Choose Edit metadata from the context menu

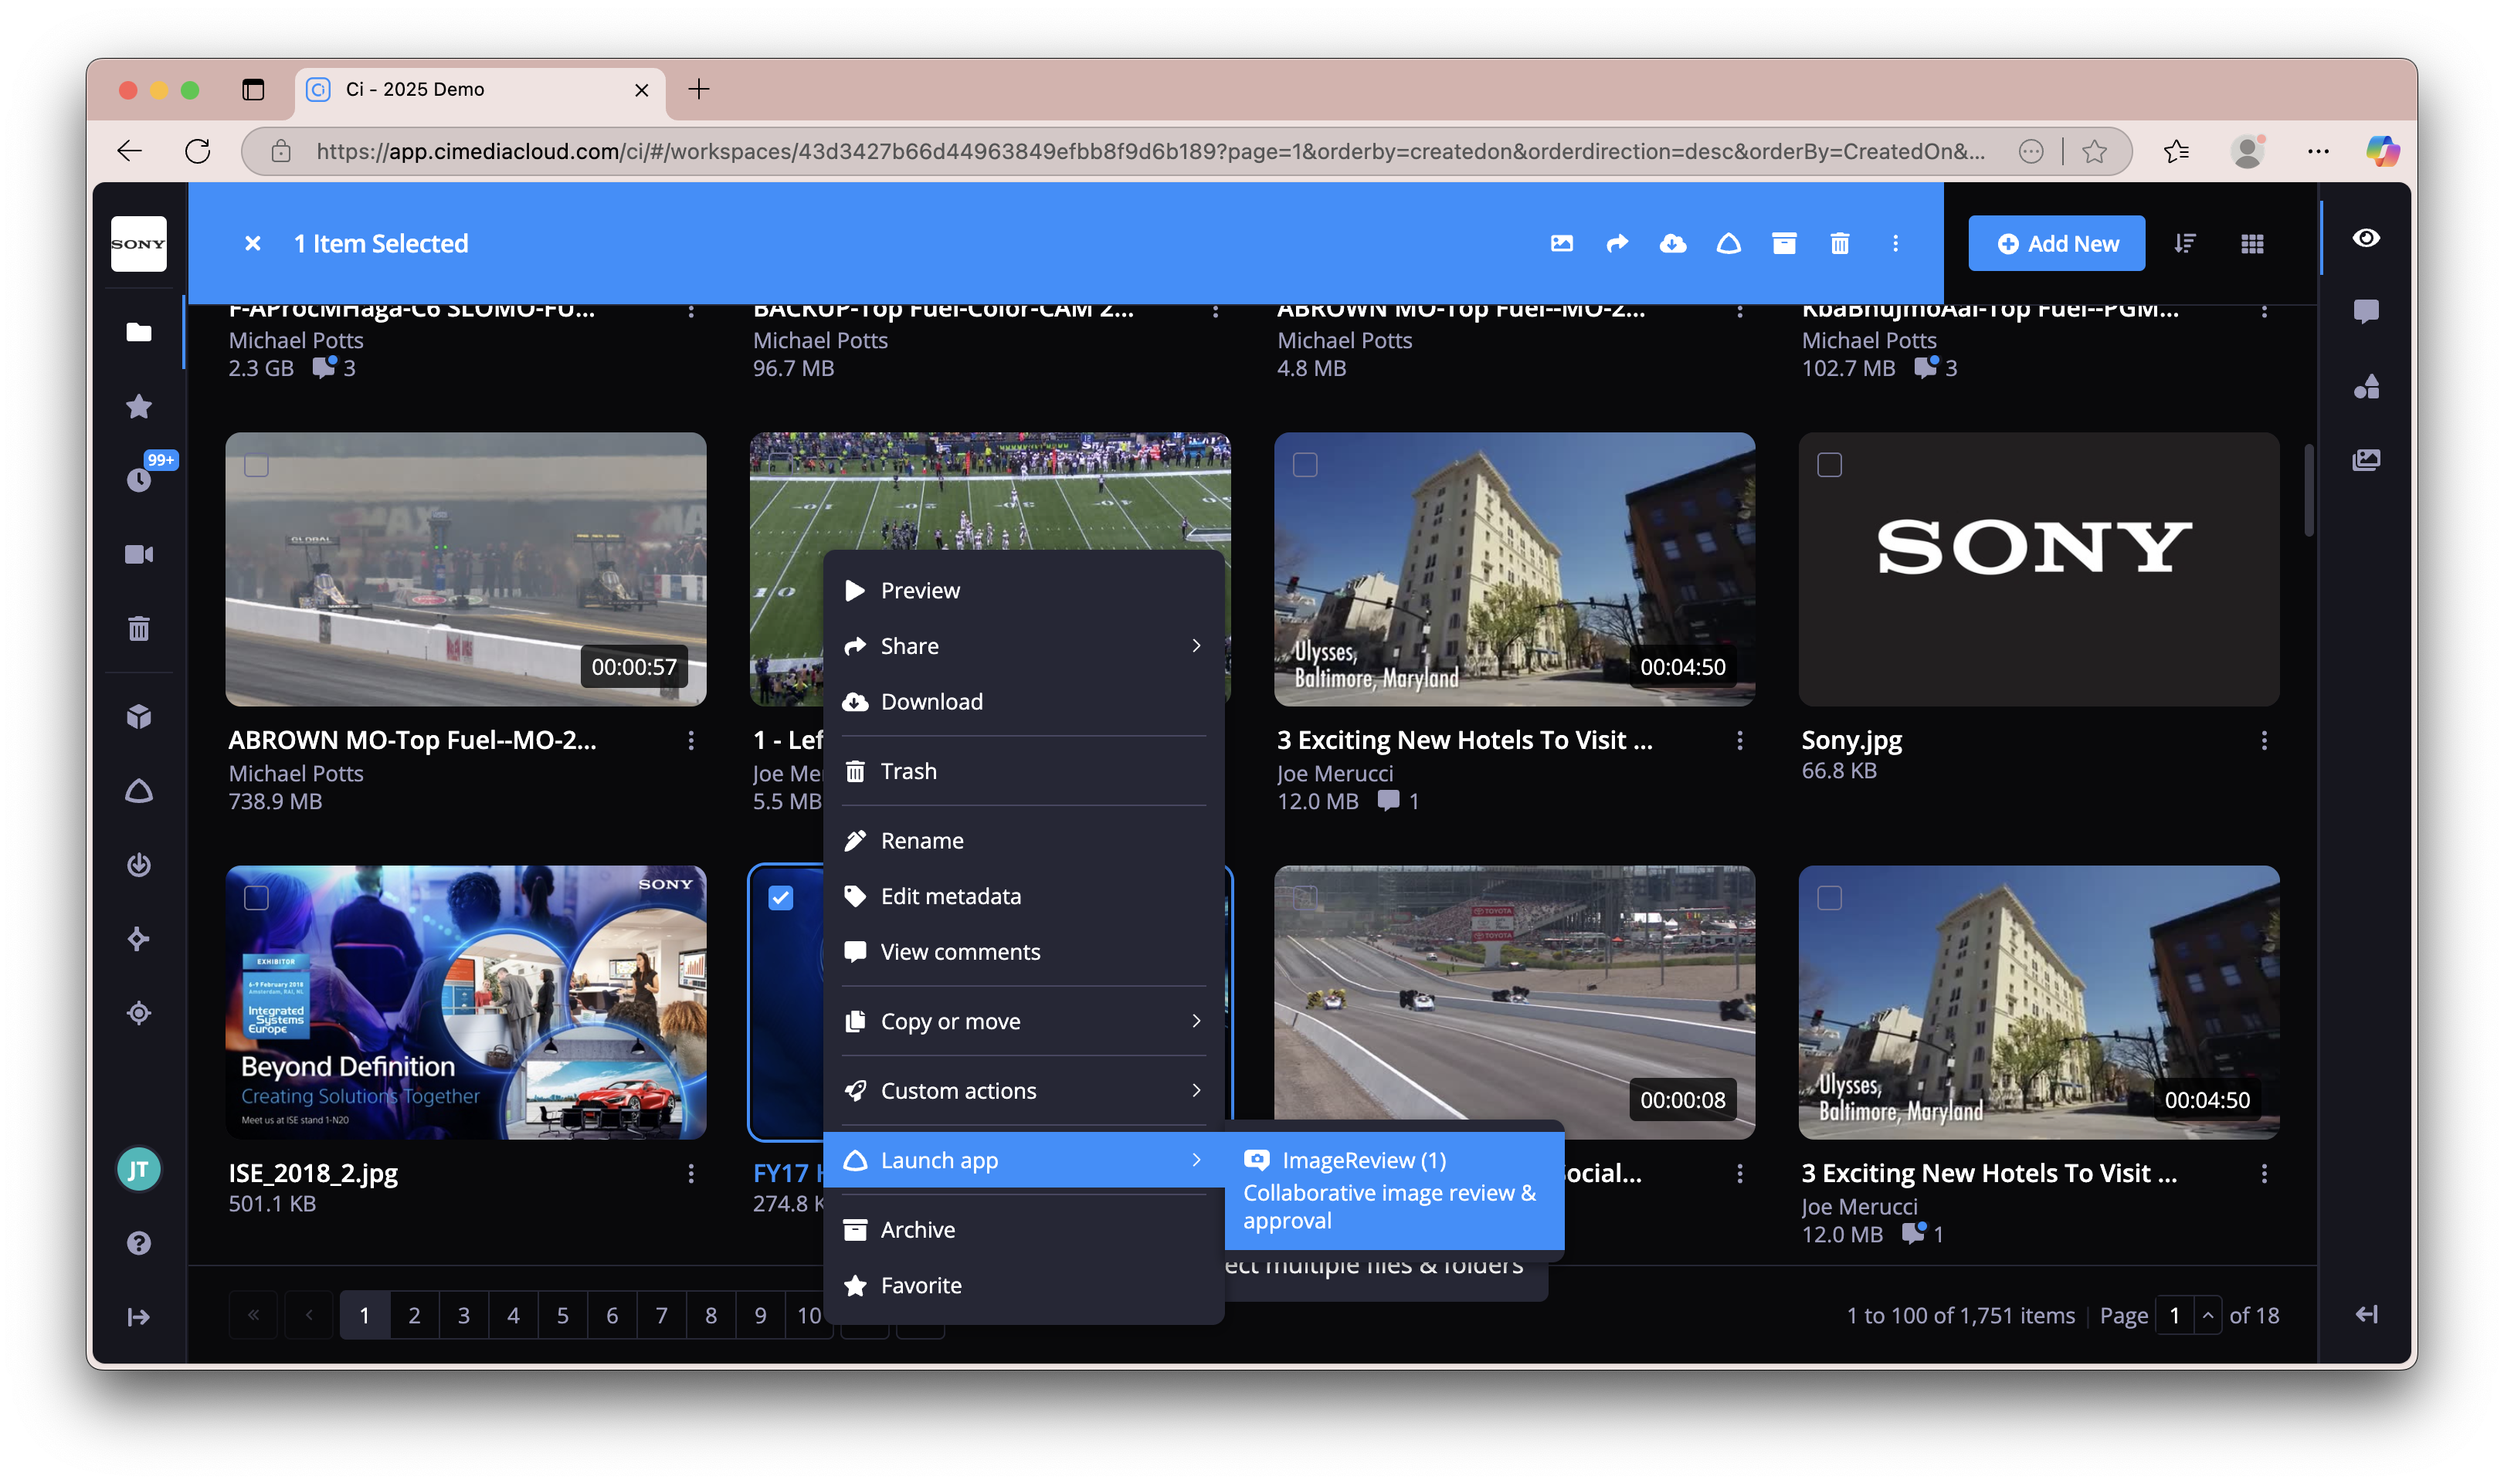coord(1024,896)
